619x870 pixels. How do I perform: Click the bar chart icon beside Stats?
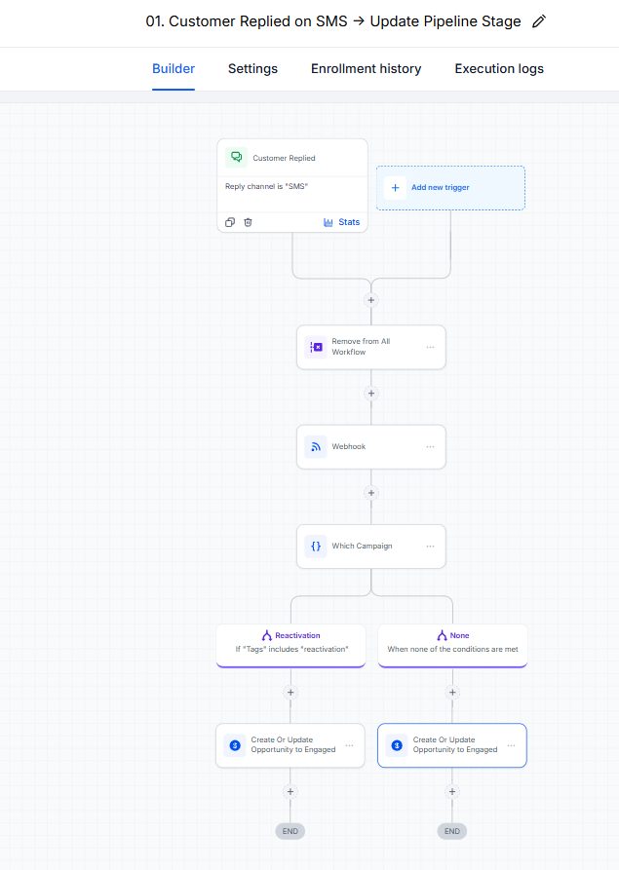pos(329,222)
